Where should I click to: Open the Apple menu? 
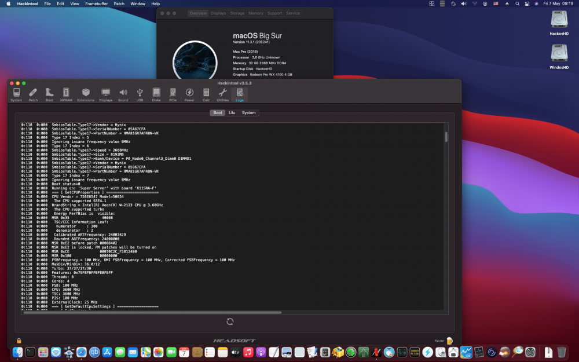pos(8,3)
